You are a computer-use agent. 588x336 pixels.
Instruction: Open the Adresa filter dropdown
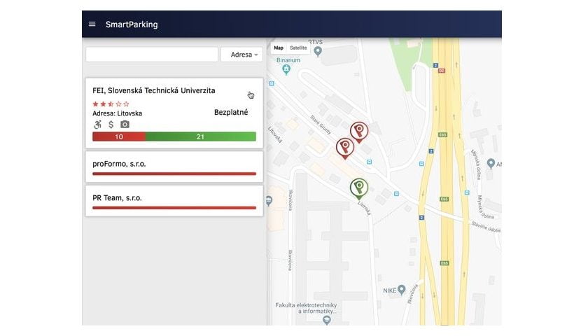(241, 55)
